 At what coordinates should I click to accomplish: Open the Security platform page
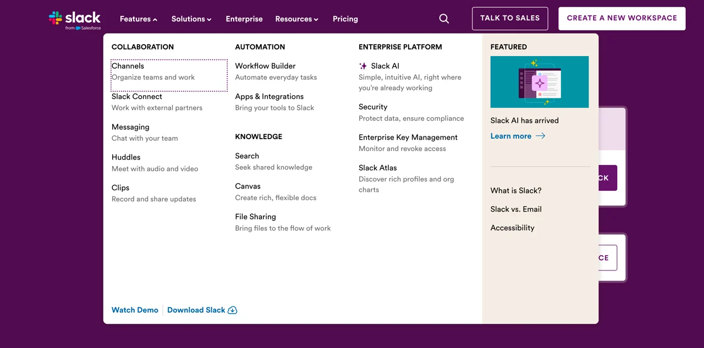373,107
